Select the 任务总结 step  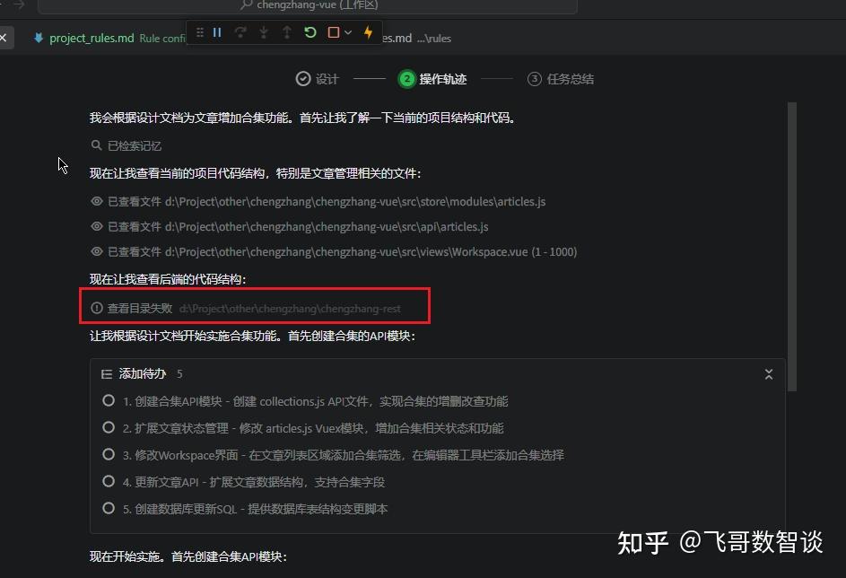pos(560,79)
